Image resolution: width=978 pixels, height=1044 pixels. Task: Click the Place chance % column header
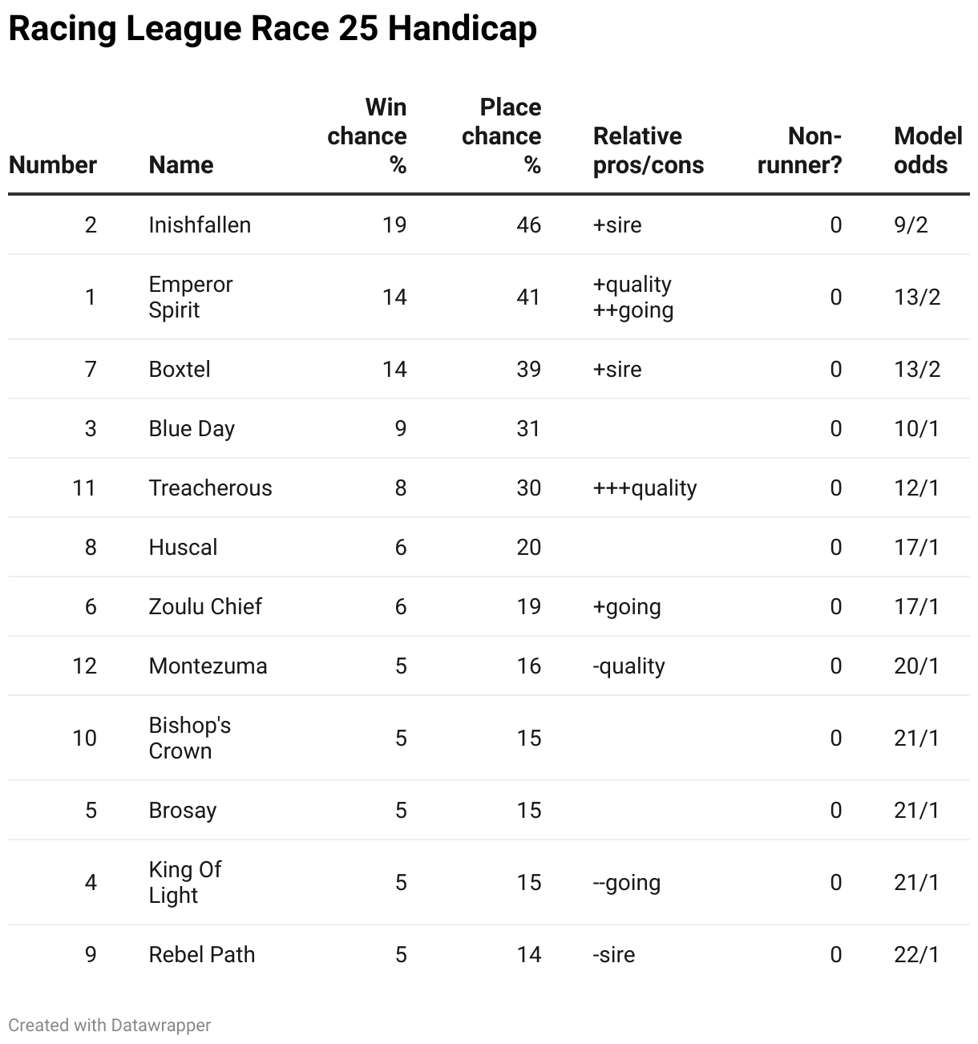coord(502,136)
